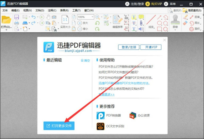
Task: Select the yellow Sticky Note tool
Action: coord(141,17)
